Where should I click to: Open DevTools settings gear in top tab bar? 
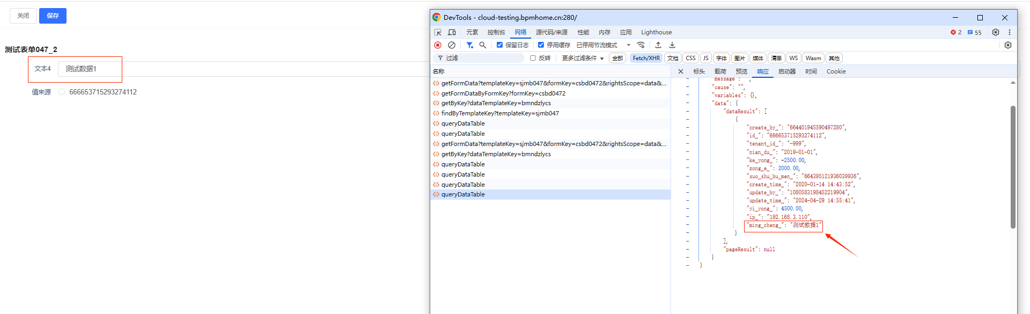click(x=996, y=32)
